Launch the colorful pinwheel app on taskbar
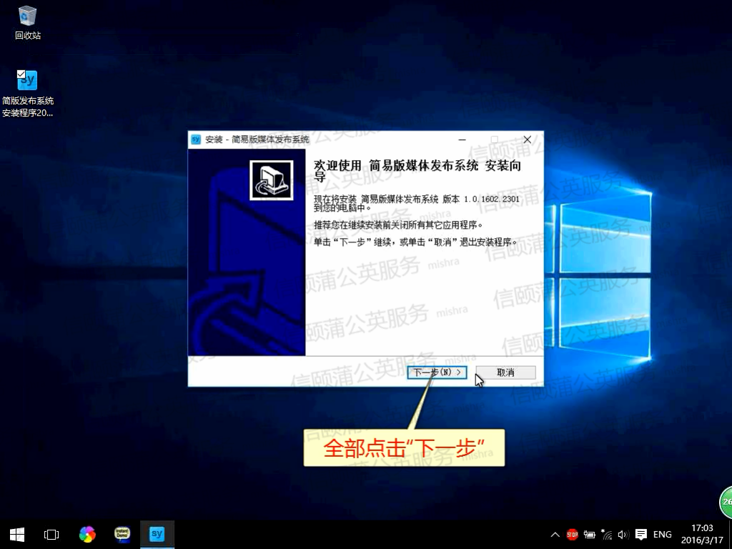 point(87,534)
